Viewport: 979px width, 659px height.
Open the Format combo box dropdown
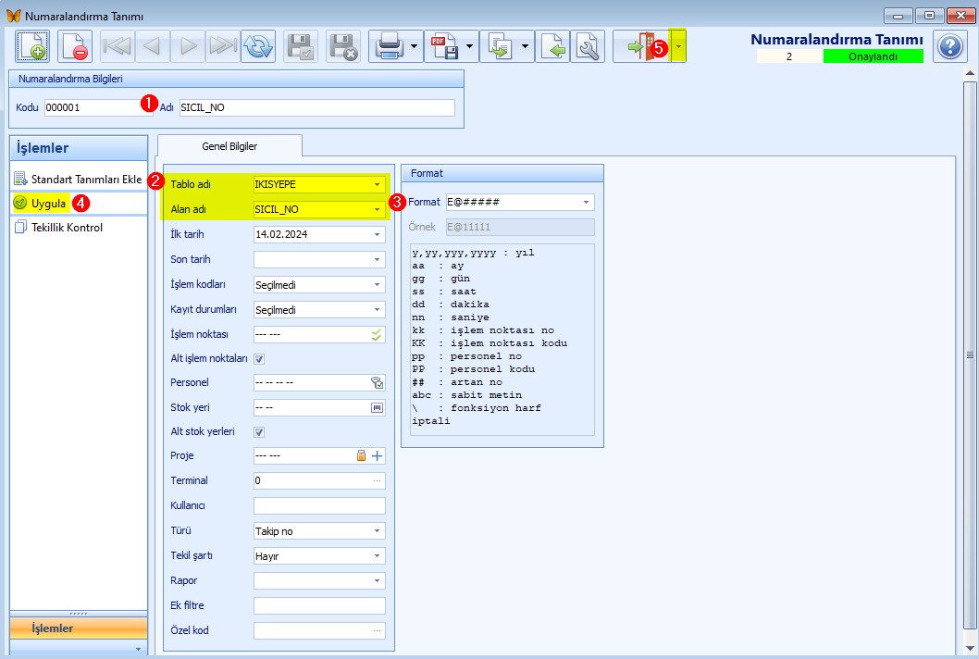coord(586,202)
